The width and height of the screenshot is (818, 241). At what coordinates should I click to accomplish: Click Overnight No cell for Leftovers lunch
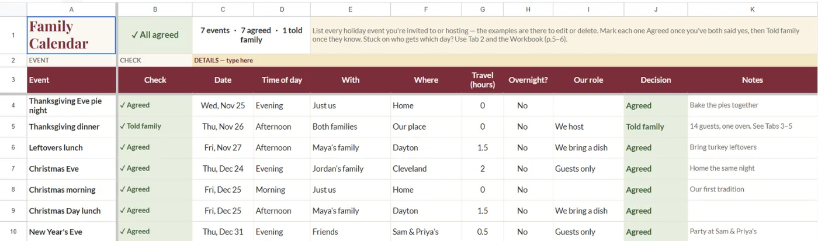(x=528, y=147)
